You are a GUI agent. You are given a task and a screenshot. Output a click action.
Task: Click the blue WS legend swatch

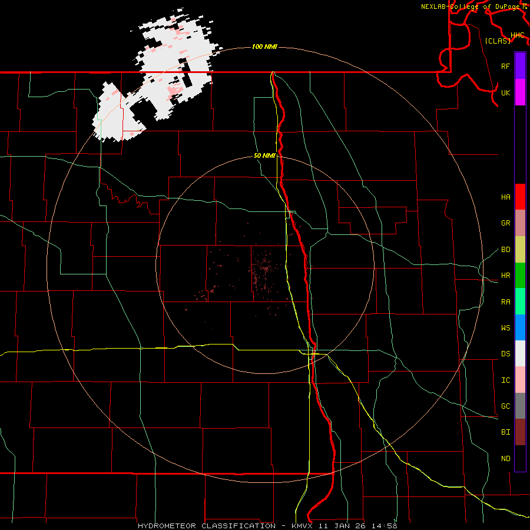click(x=520, y=327)
